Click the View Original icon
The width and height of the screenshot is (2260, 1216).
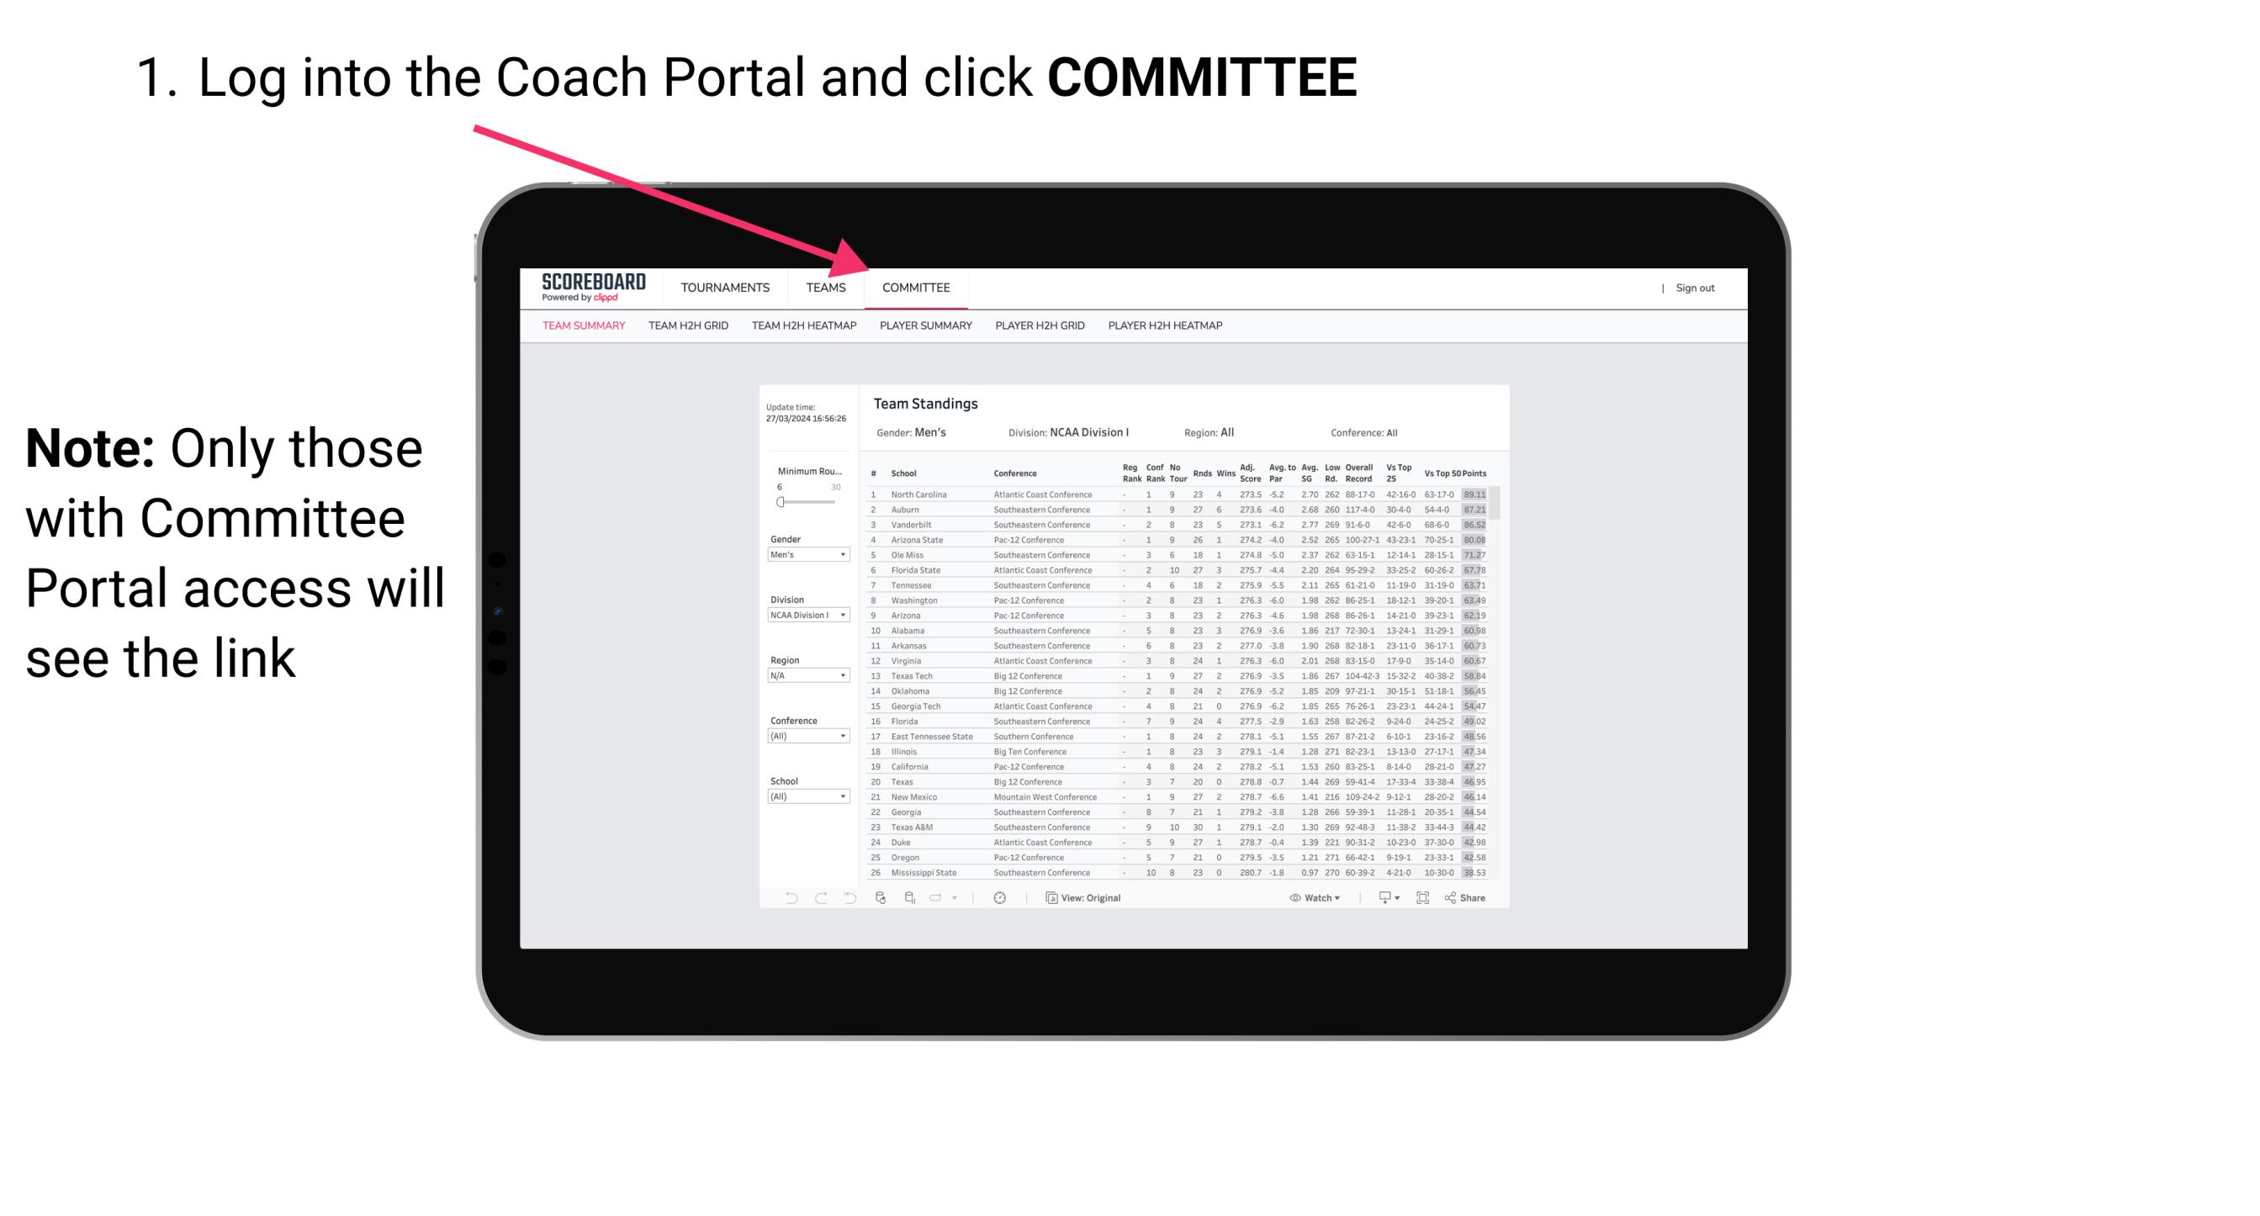1050,898
